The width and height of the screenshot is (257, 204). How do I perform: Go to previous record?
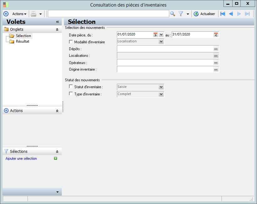[x=231, y=14]
